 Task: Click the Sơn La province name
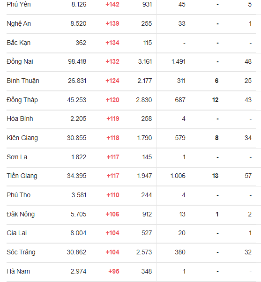pyautogui.click(x=17, y=157)
